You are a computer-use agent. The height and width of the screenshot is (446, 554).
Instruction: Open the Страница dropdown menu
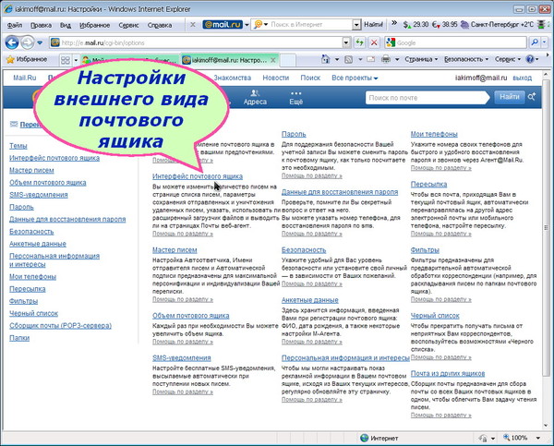[x=421, y=59]
